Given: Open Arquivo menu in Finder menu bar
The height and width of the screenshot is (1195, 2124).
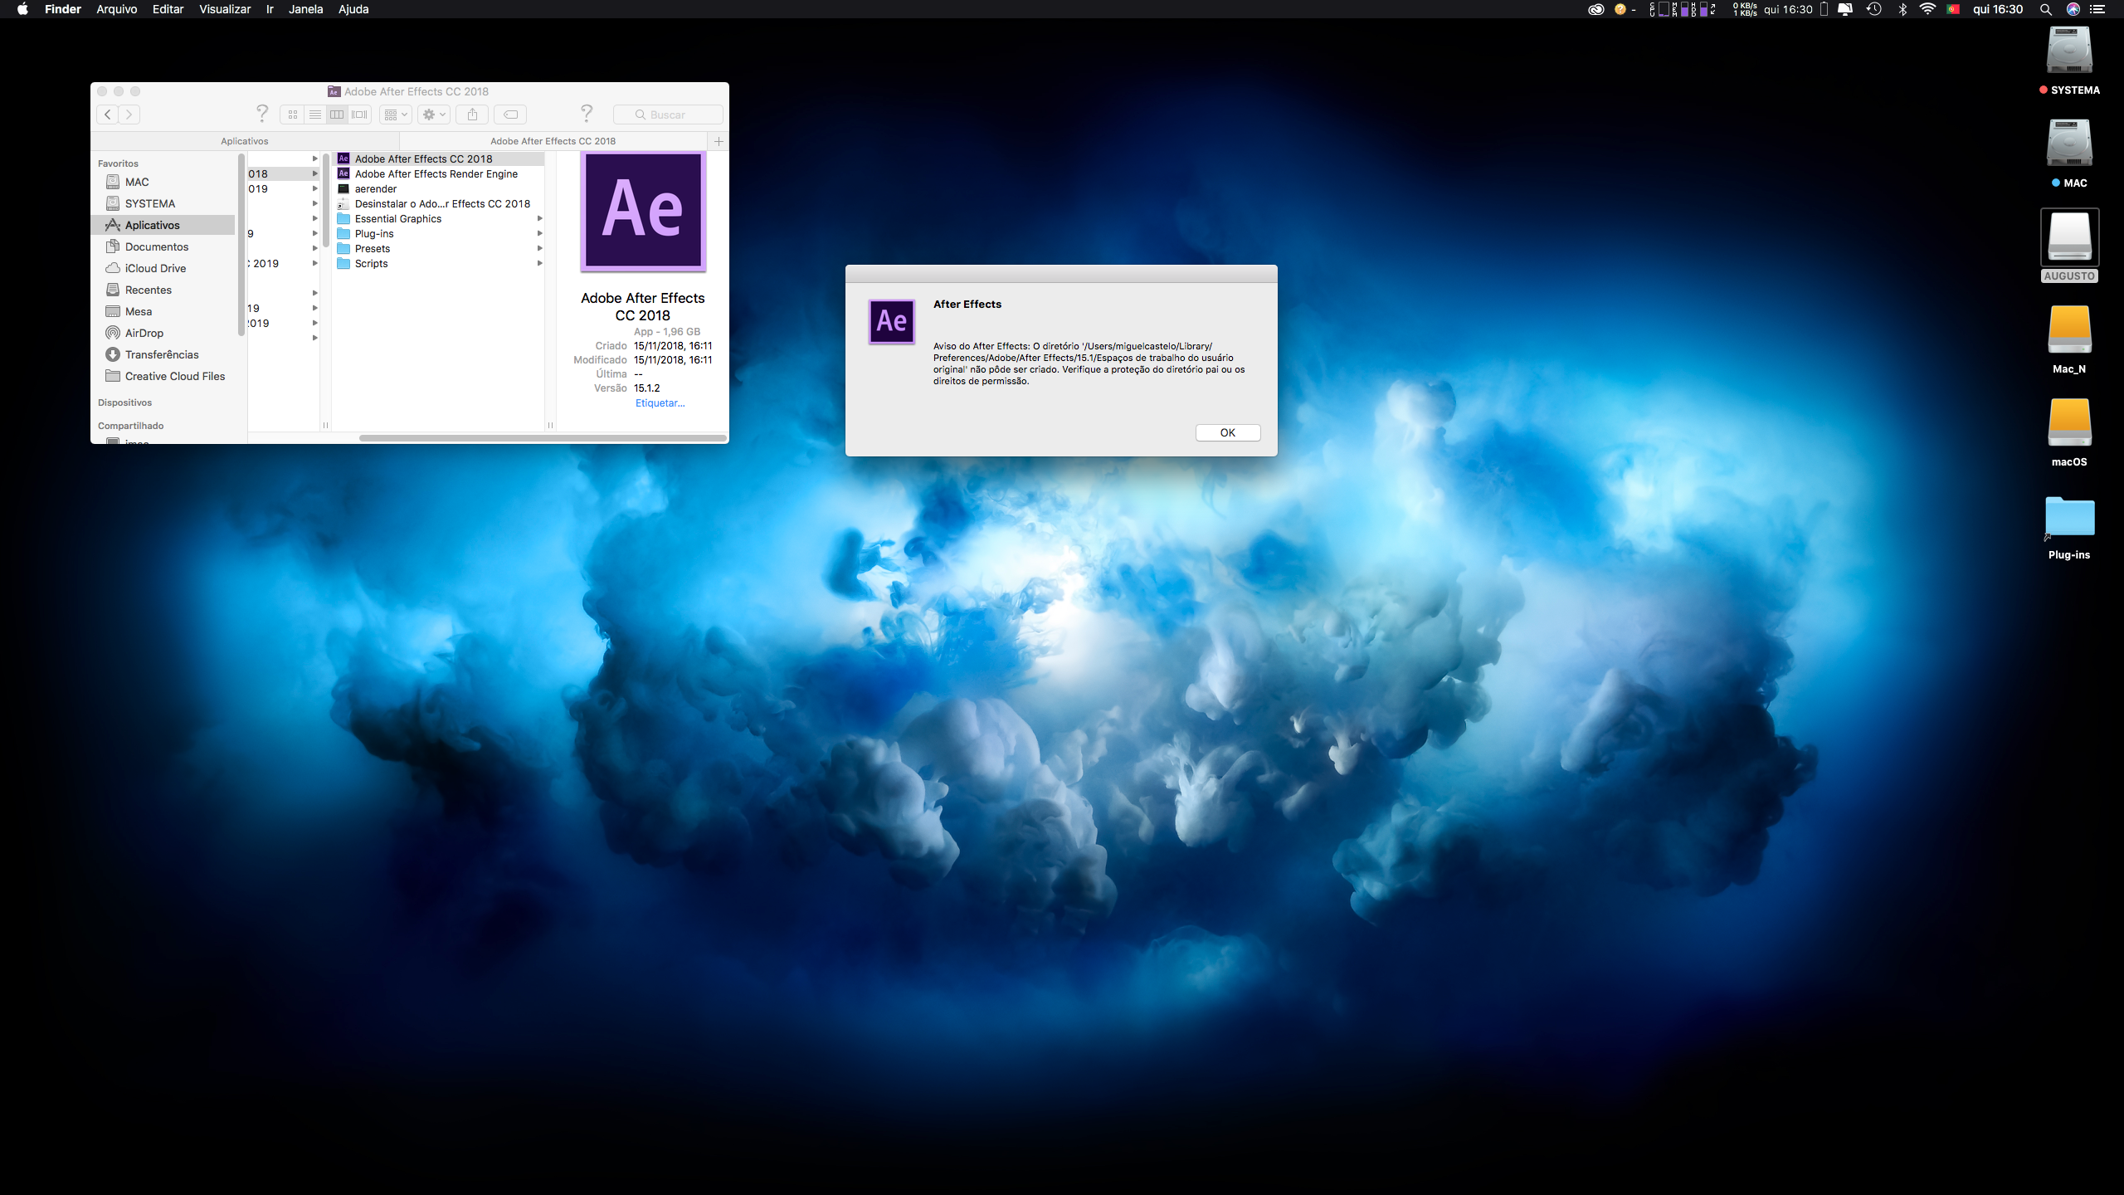Looking at the screenshot, I should coord(117,10).
